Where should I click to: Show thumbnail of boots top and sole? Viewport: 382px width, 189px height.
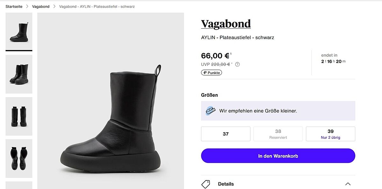(x=19, y=158)
